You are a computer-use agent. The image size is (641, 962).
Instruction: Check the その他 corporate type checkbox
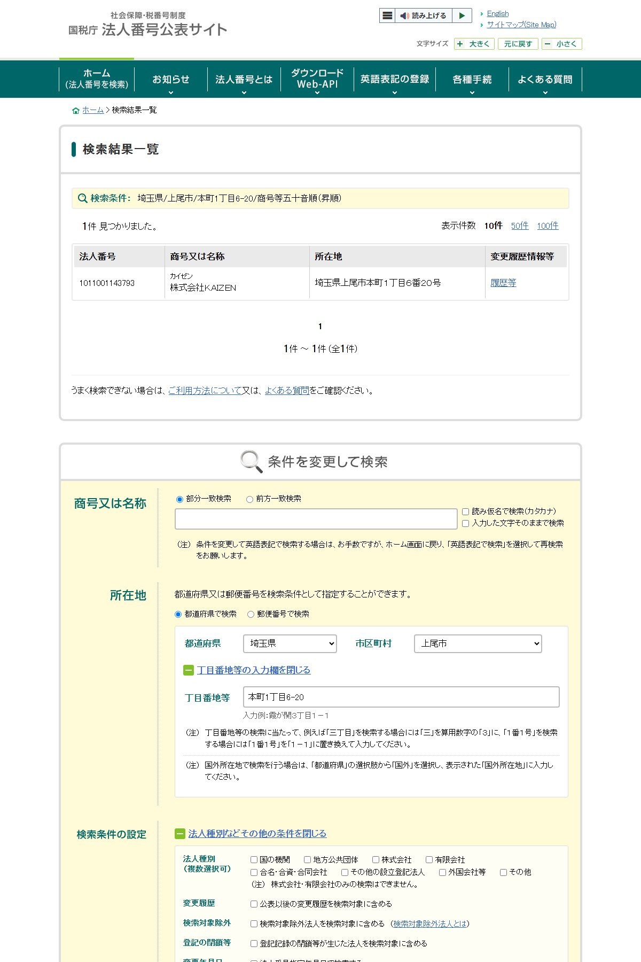coord(503,873)
